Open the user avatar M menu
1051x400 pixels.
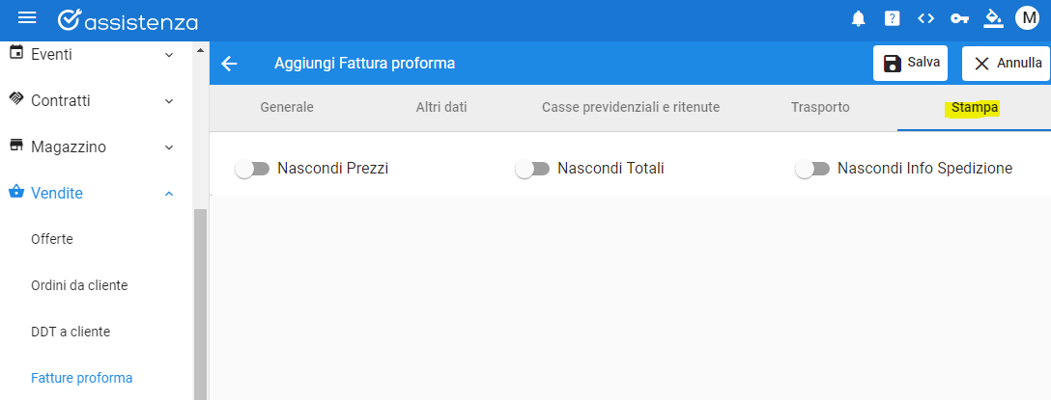(x=1027, y=18)
